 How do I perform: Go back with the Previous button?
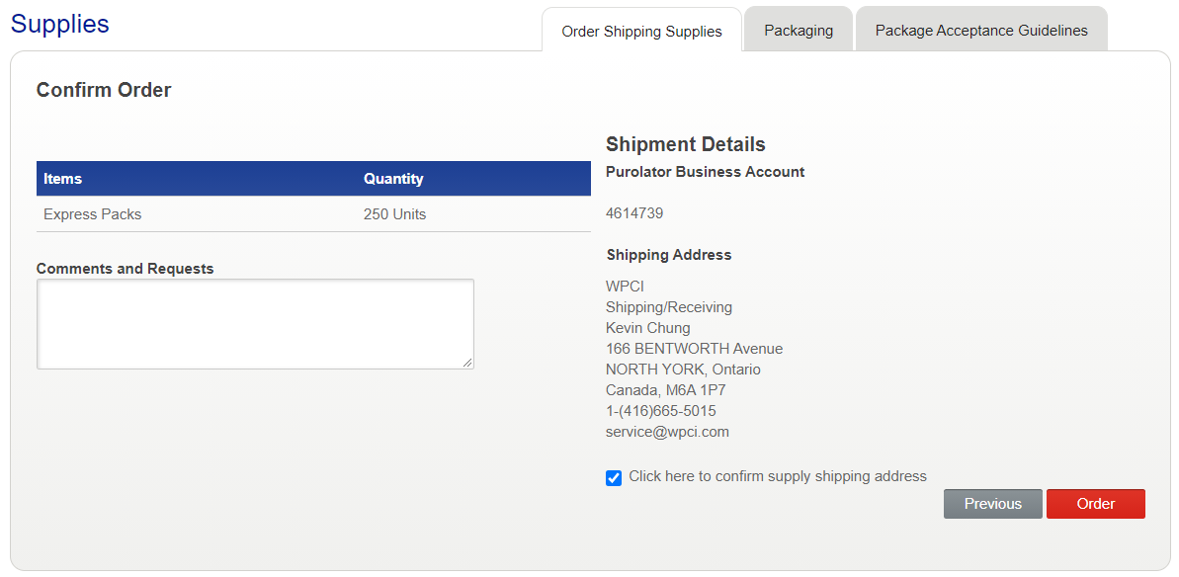[x=992, y=504]
